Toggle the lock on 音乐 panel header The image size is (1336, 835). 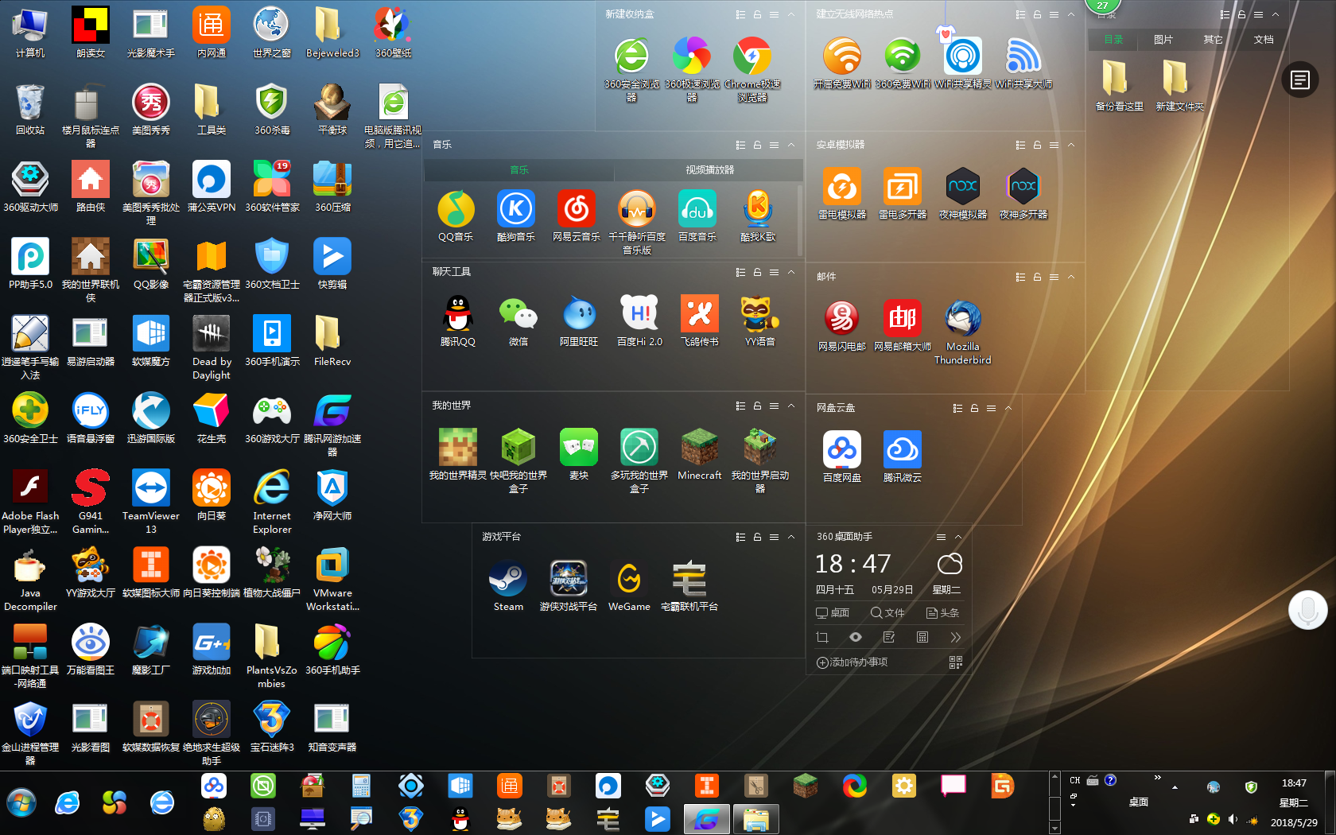pyautogui.click(x=757, y=145)
